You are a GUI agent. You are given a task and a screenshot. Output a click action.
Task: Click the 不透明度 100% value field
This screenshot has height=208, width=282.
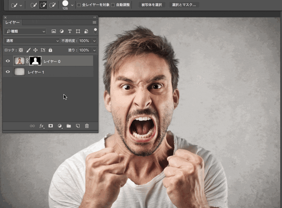85,41
